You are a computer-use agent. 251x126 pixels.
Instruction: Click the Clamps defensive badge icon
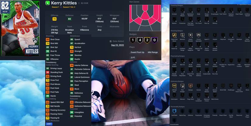pyautogui.click(x=190, y=86)
